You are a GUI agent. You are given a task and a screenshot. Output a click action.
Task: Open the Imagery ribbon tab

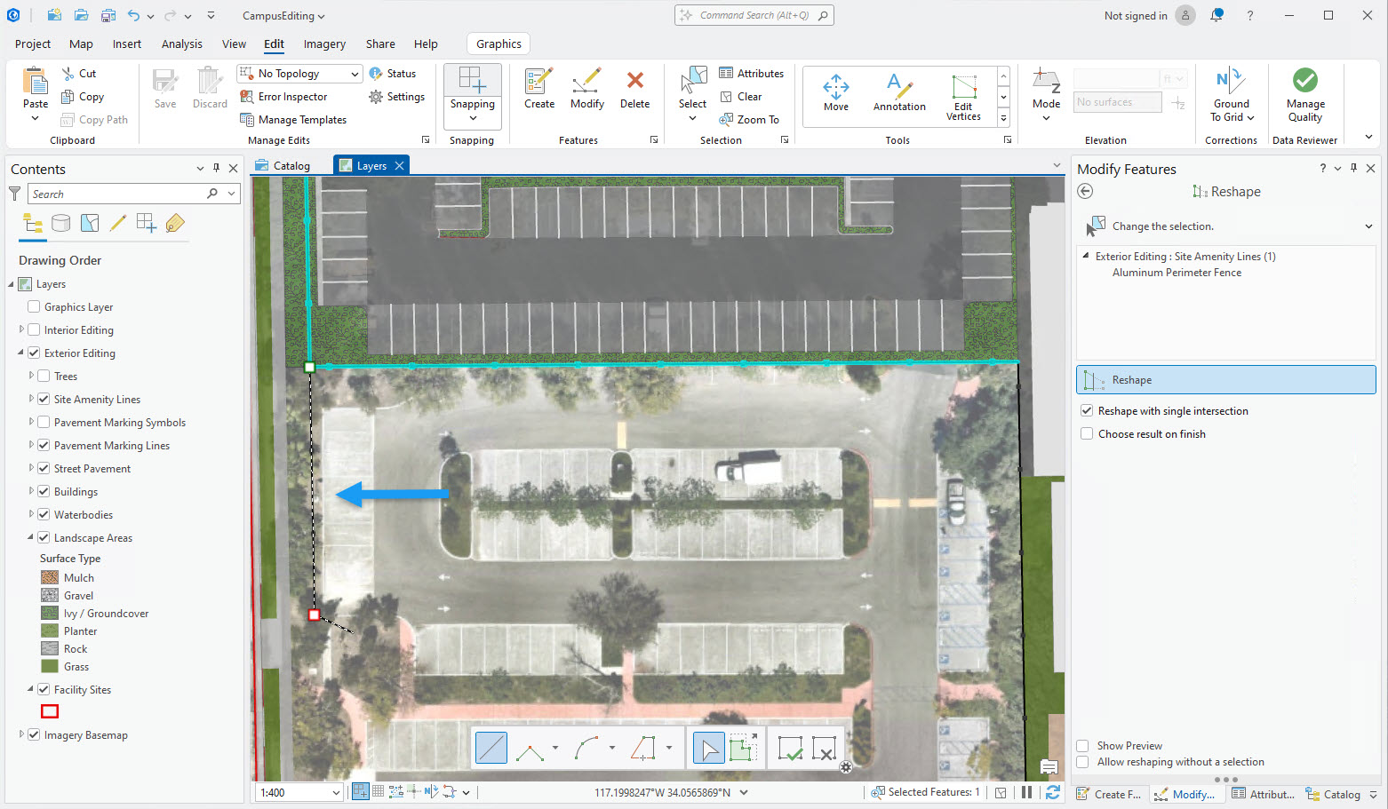pyautogui.click(x=324, y=44)
